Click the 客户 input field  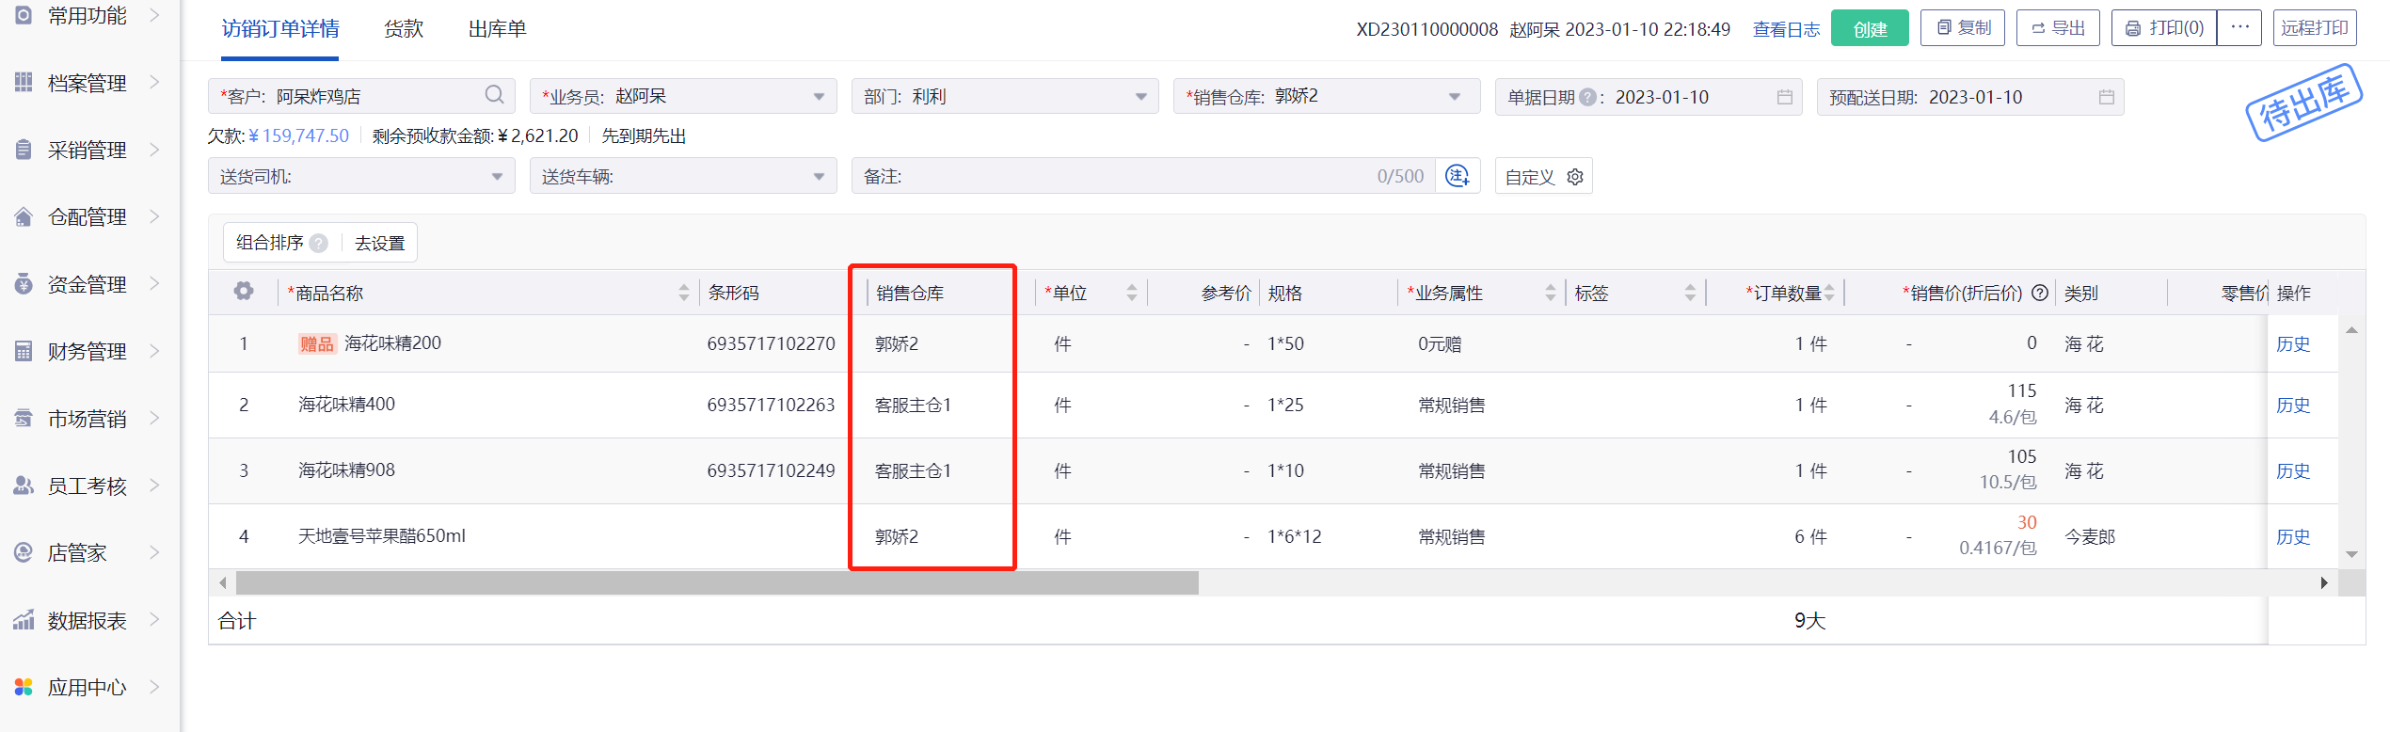tap(361, 97)
